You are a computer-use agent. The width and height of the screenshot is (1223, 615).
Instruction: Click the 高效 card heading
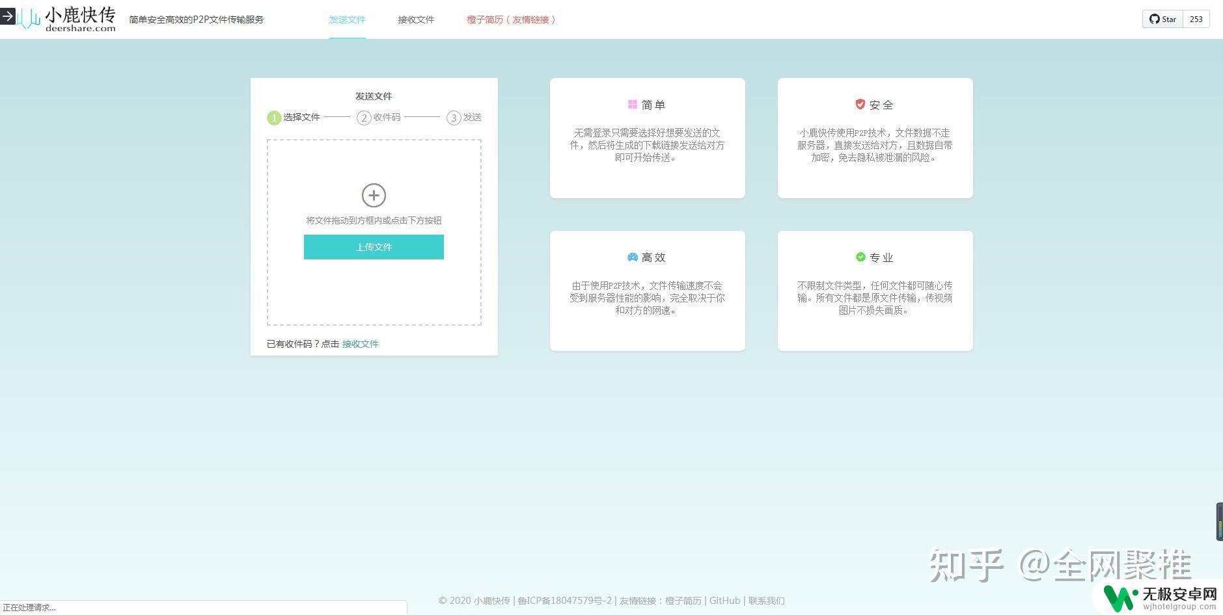(x=653, y=257)
